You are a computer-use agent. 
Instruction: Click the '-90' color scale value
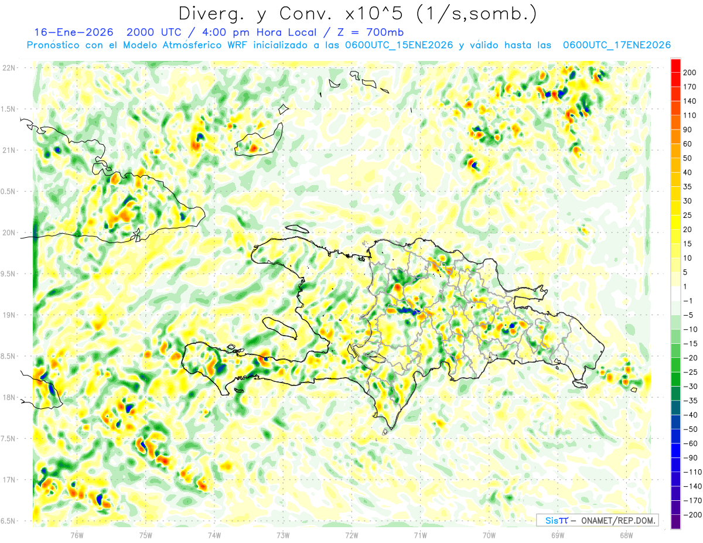point(690,458)
